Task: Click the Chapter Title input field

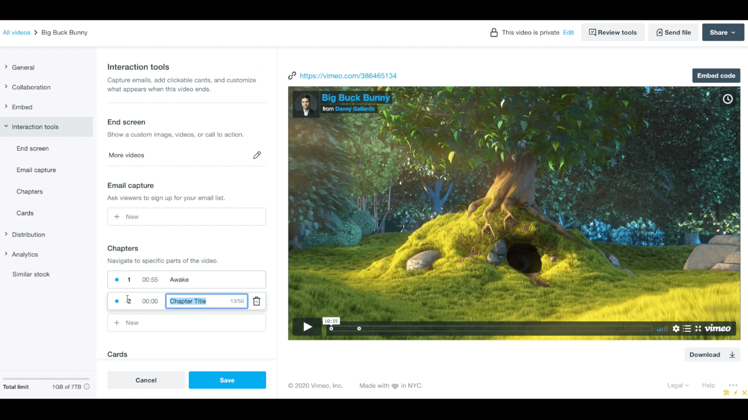Action: point(207,301)
